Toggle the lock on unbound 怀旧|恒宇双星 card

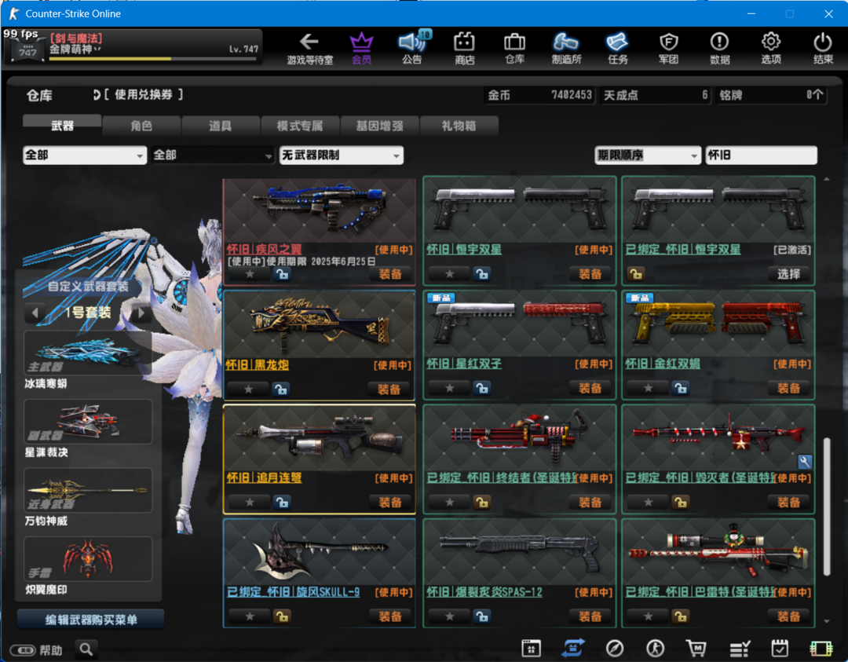[481, 274]
